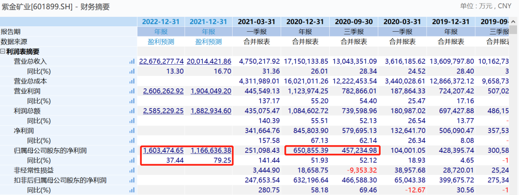Open chart icon for 非经常性损益 row
This screenshot has height=195, width=519.
tap(132, 171)
